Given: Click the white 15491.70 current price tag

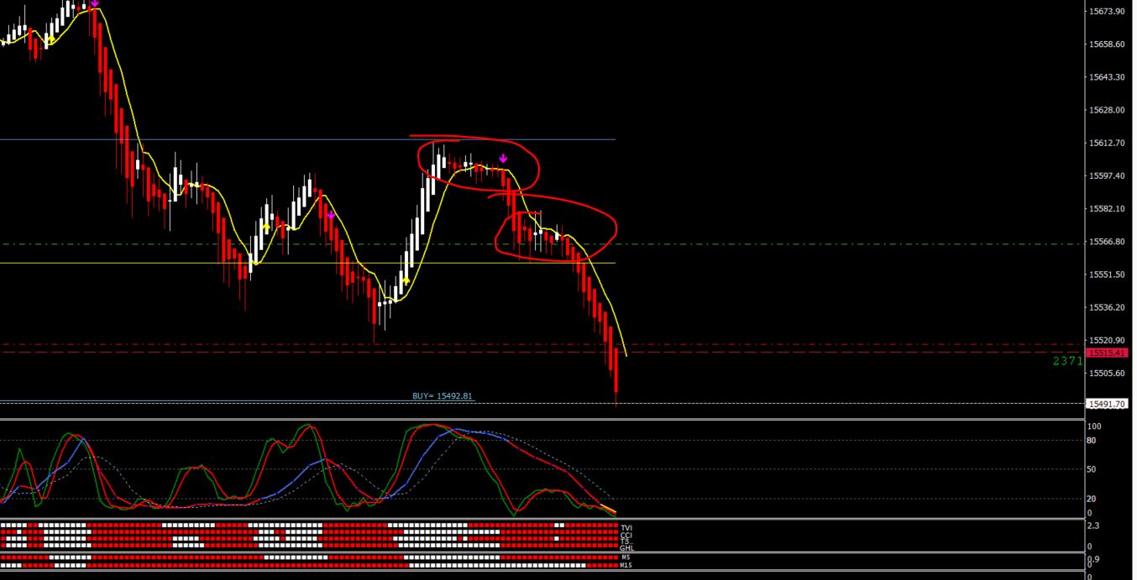Looking at the screenshot, I should (1106, 404).
